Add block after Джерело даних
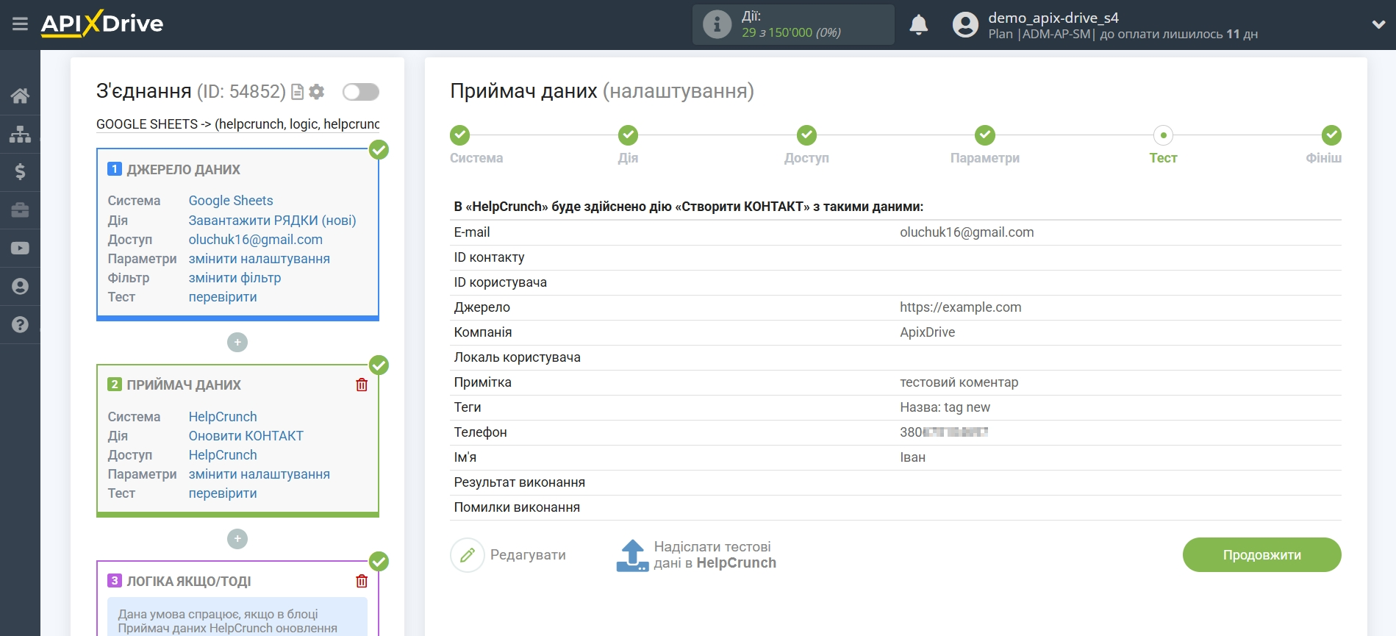Viewport: 1396px width, 636px height. pyautogui.click(x=237, y=342)
